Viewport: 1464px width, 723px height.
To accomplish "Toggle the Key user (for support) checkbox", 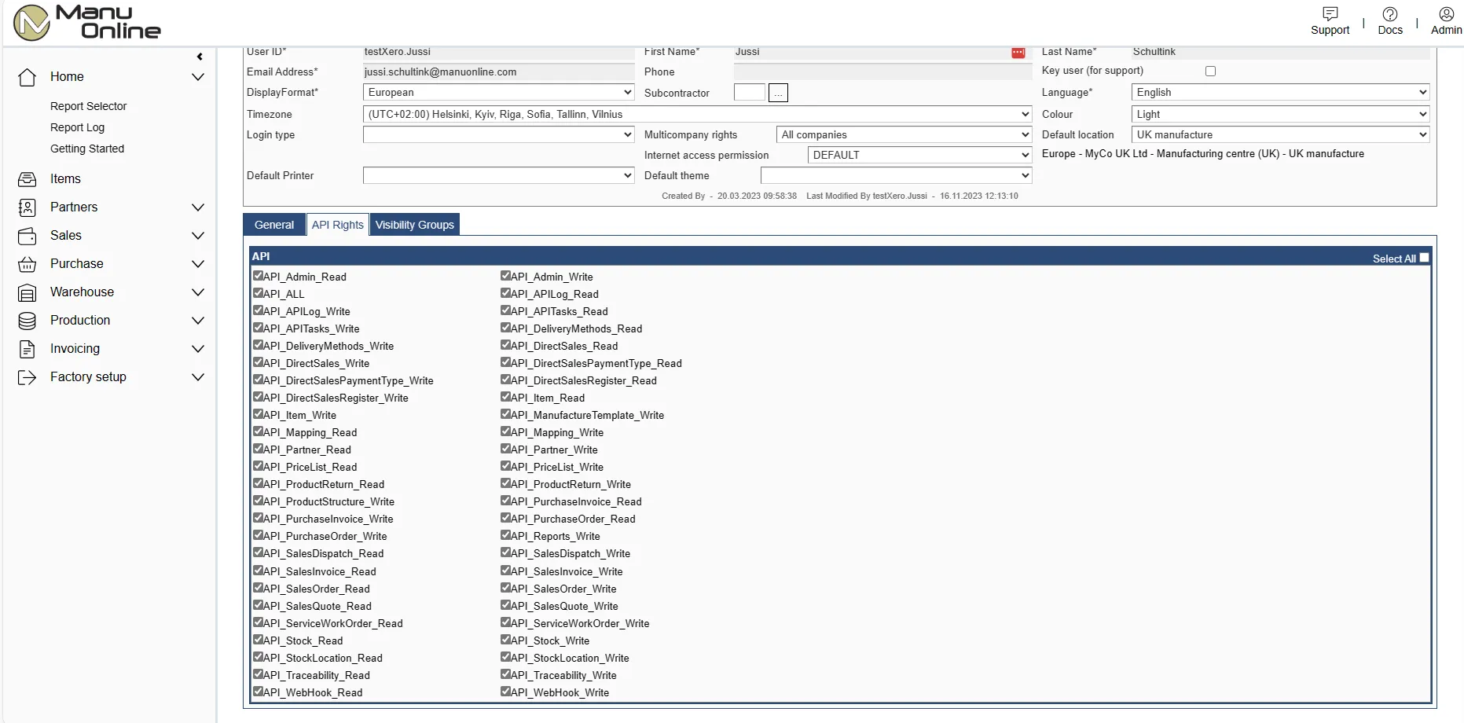I will click(1210, 71).
